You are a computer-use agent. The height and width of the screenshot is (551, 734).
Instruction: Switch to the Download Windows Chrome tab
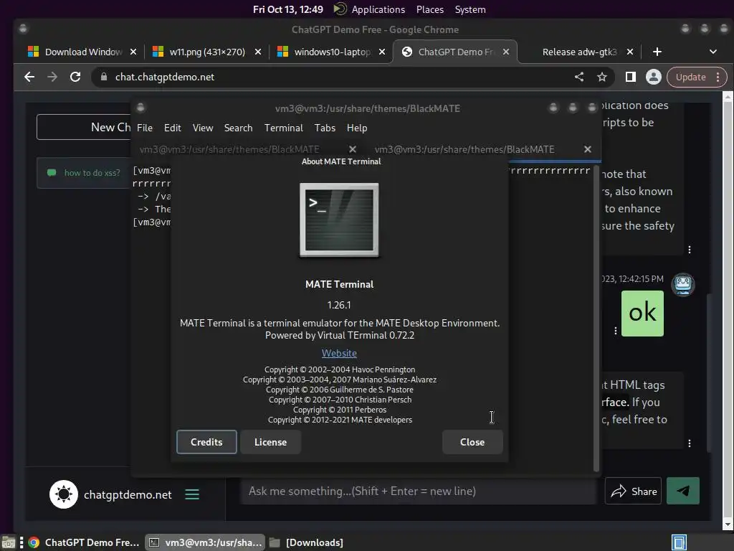(83, 52)
